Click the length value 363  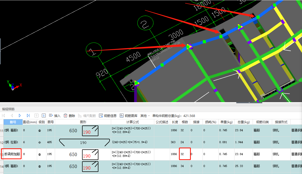pyautogui.click(x=173, y=142)
